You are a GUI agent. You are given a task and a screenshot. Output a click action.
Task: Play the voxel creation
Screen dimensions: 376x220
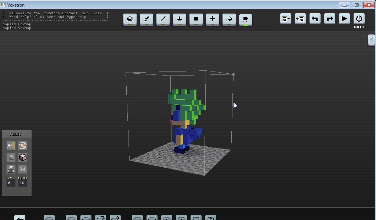[x=344, y=19]
